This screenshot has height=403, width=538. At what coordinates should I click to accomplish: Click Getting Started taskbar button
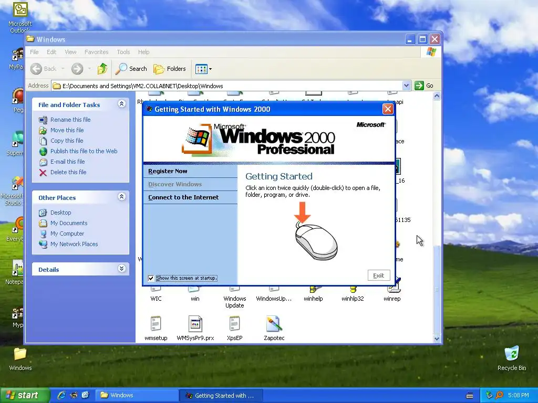221,396
